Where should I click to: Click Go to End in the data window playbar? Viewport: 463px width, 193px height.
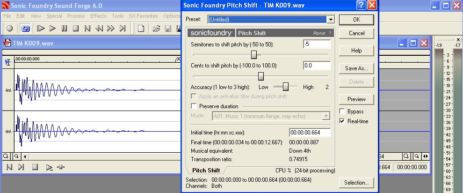pos(21,167)
